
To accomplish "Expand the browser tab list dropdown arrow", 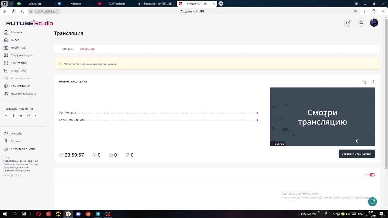I will pyautogui.click(x=11, y=4).
